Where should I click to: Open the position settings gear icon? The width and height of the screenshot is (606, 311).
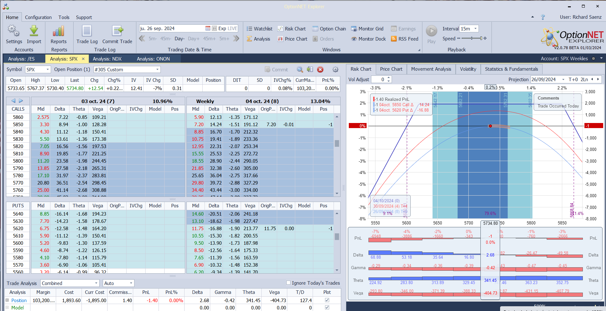335,69
